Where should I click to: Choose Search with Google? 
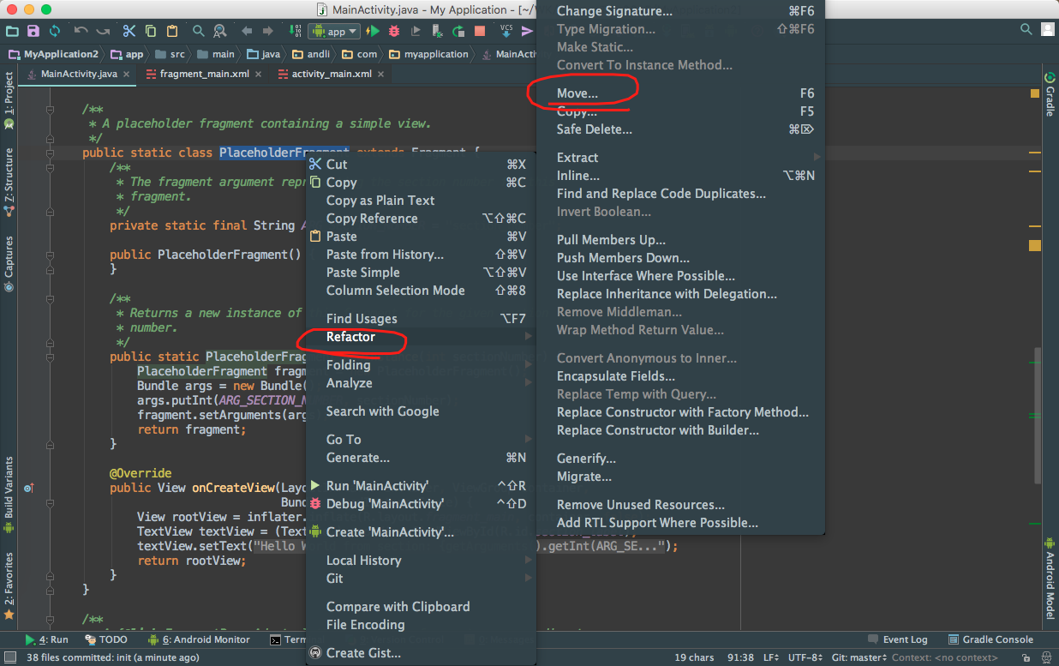pos(421,411)
